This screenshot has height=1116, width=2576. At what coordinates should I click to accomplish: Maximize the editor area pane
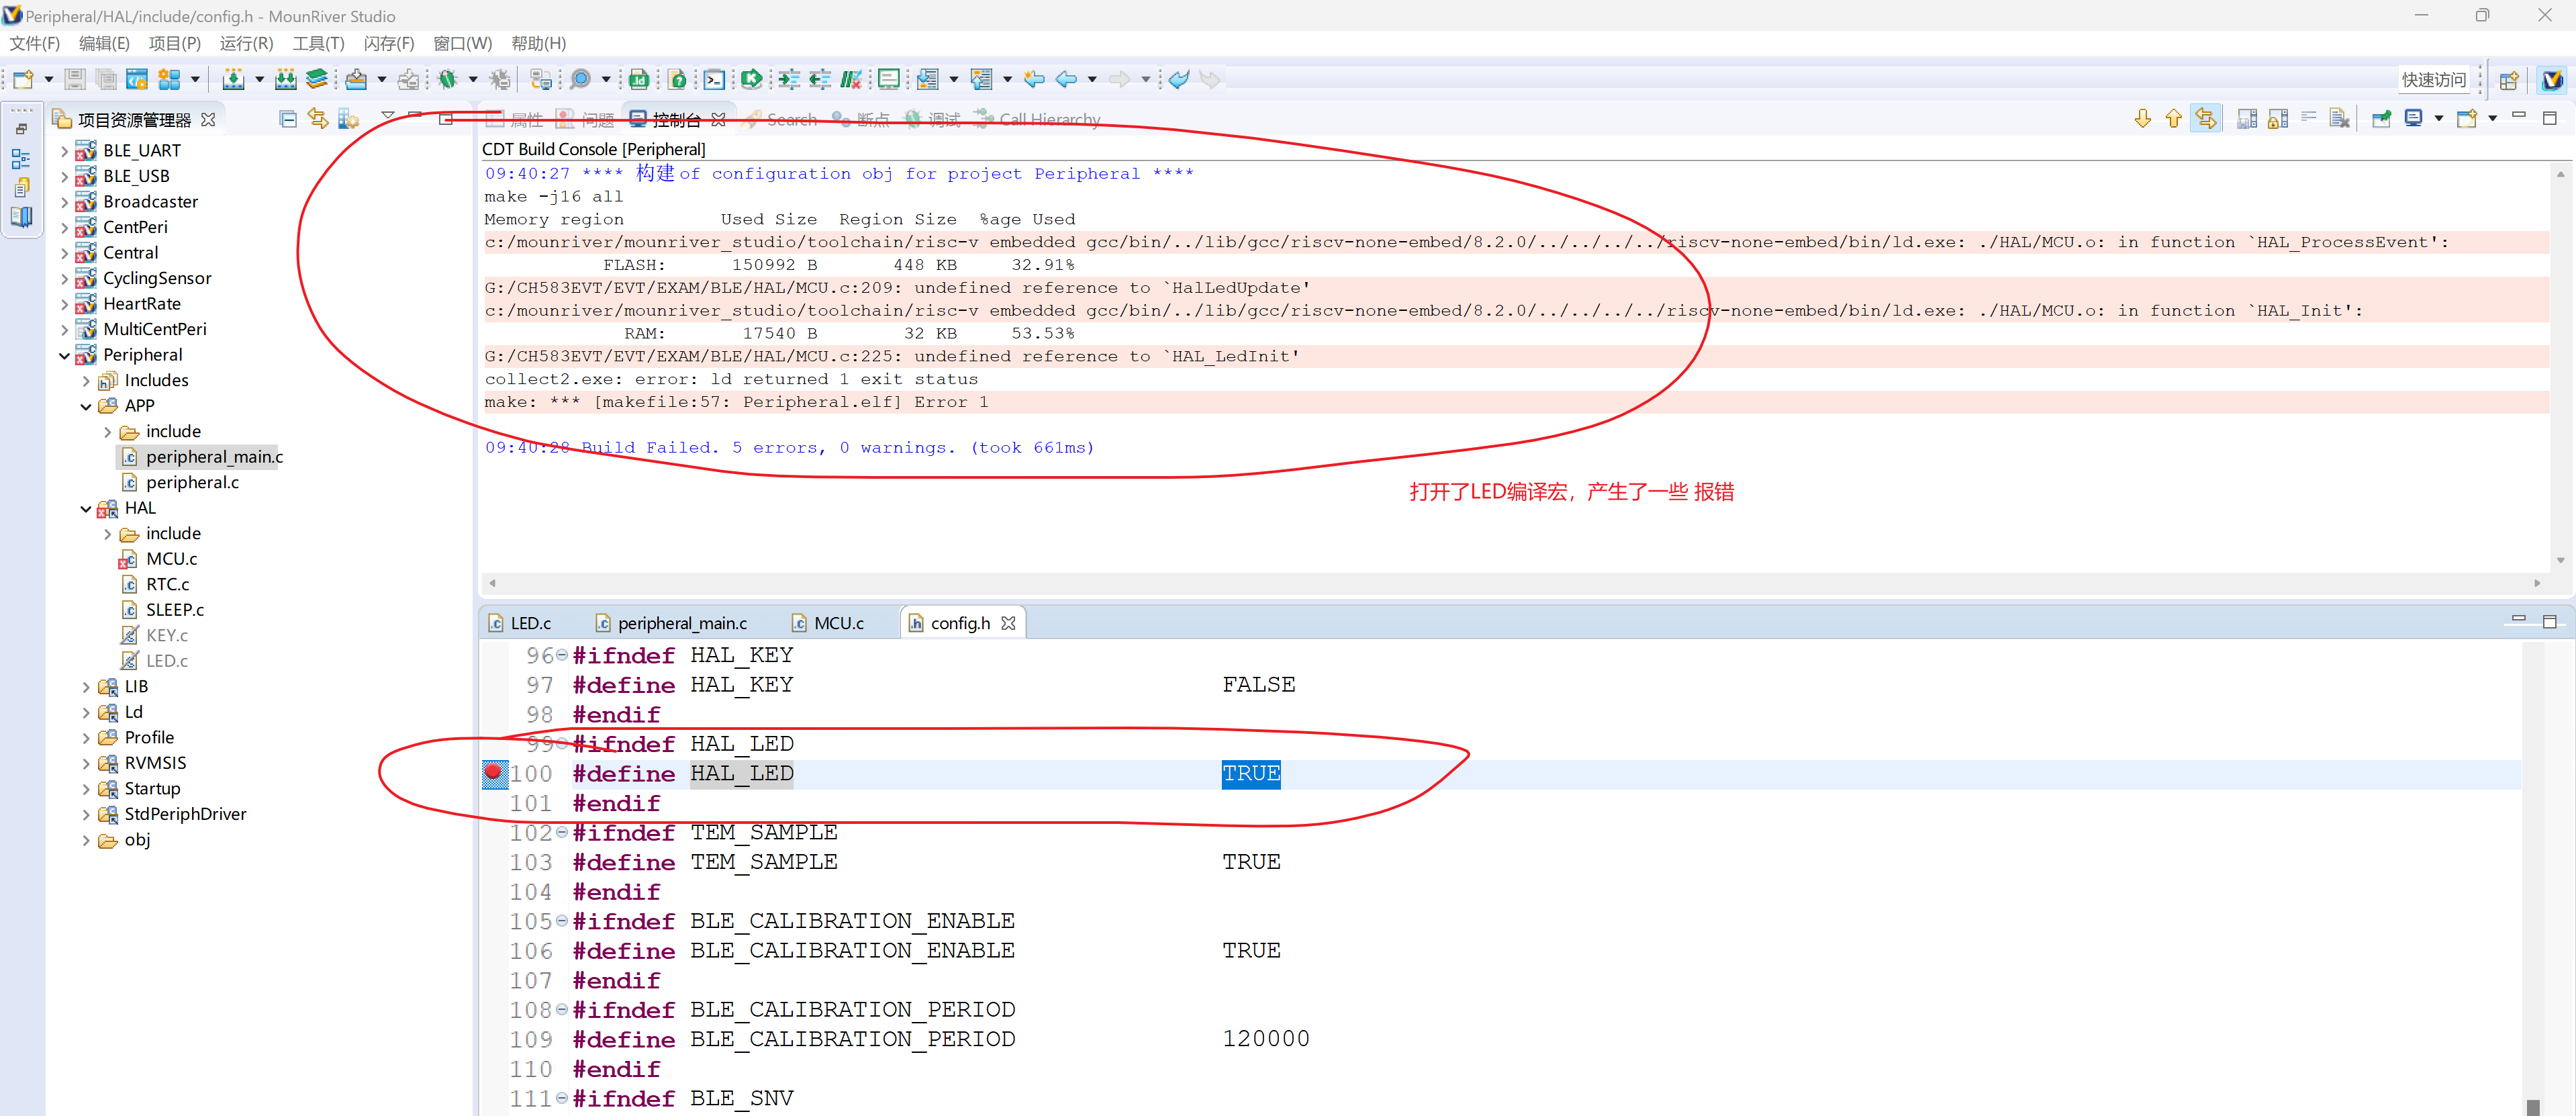click(x=2549, y=622)
